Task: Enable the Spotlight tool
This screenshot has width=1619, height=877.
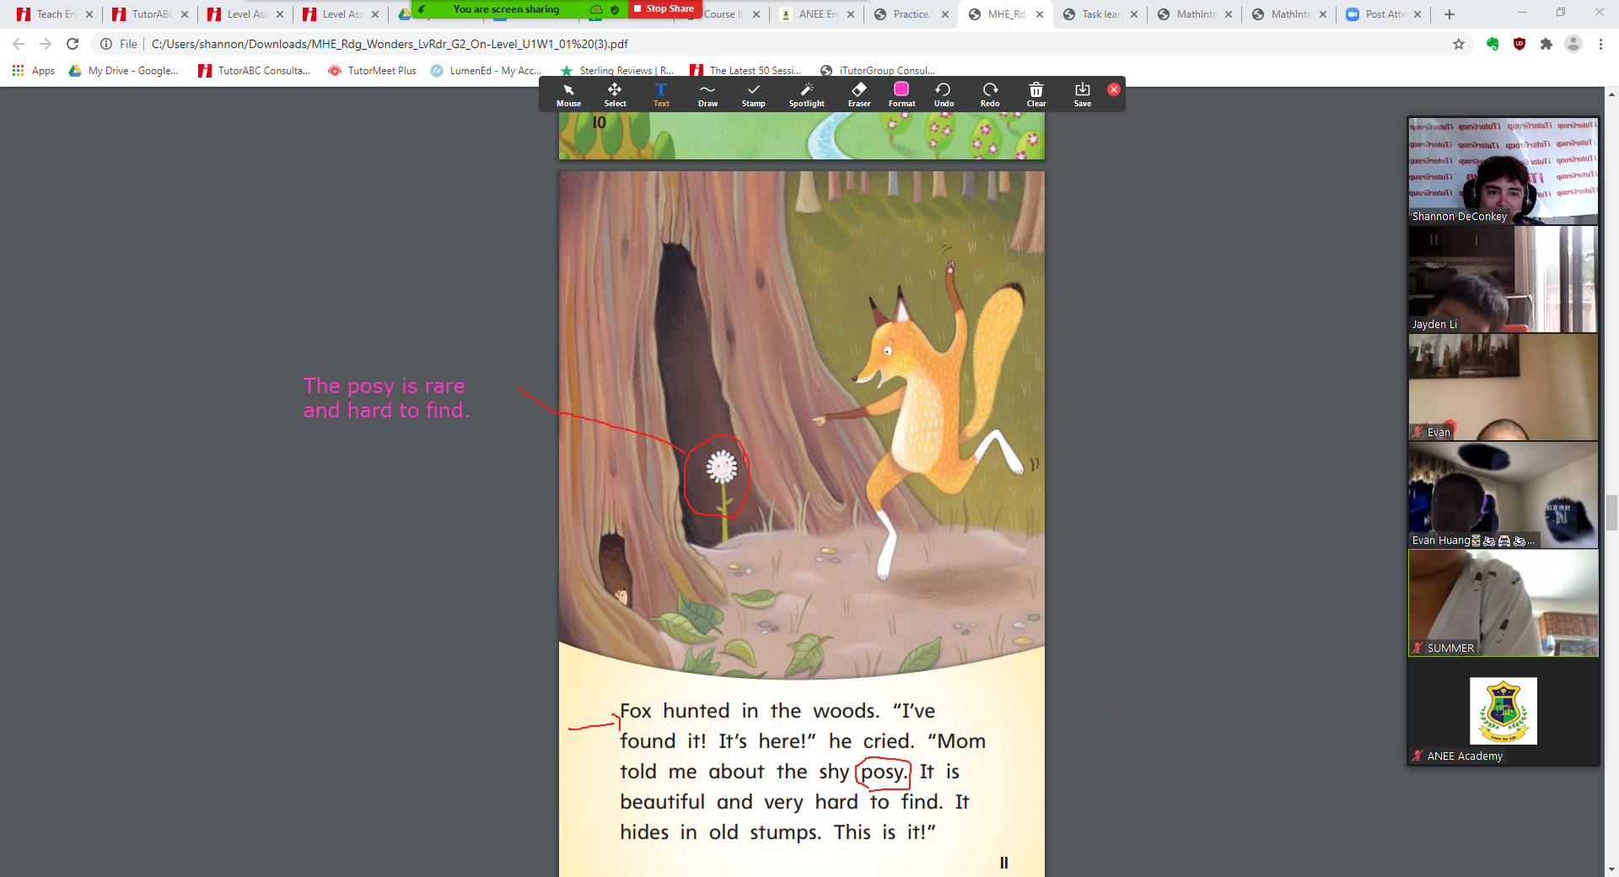Action: click(x=806, y=94)
